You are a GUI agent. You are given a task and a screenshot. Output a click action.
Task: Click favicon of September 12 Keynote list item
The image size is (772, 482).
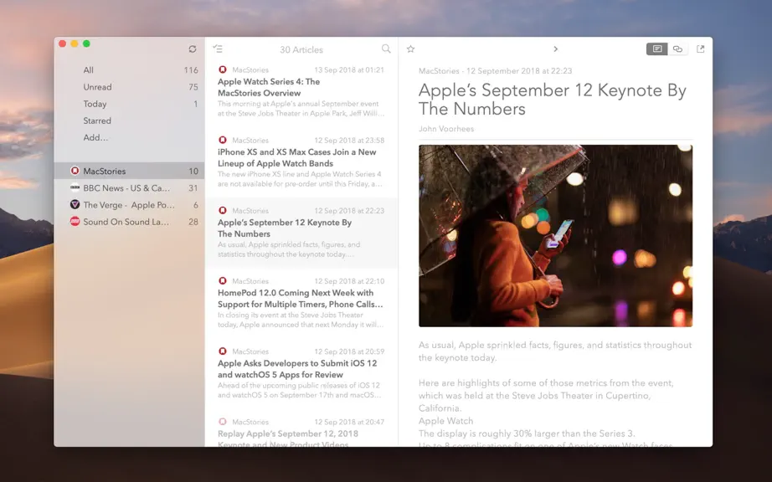coord(223,211)
